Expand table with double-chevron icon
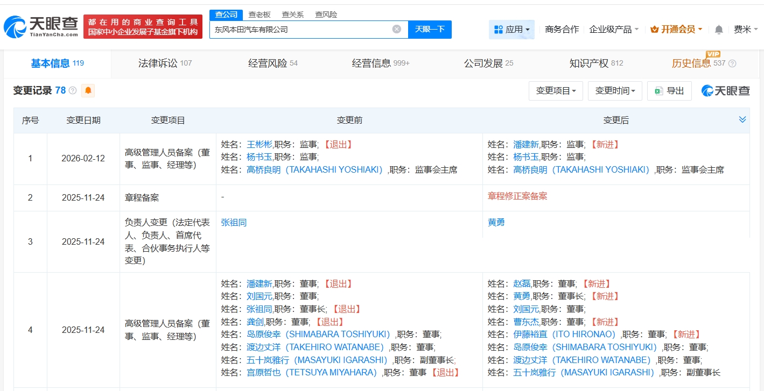 742,119
